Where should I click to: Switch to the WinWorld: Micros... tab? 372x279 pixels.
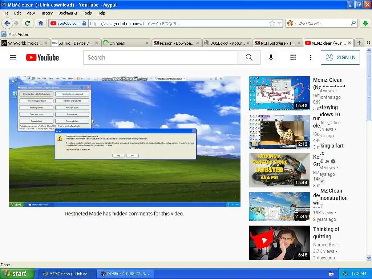click(25, 43)
